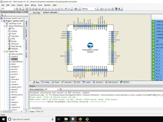Click the New file toolbar icon
Viewport: 163px width, 122px height.
[x=30, y=9]
